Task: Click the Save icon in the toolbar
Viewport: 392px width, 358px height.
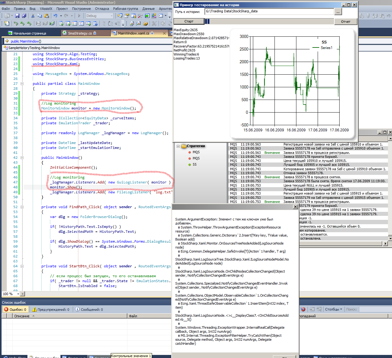Action: coord(17,16)
